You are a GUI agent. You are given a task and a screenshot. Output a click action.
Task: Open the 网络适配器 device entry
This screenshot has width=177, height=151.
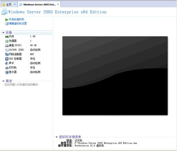[15, 54]
